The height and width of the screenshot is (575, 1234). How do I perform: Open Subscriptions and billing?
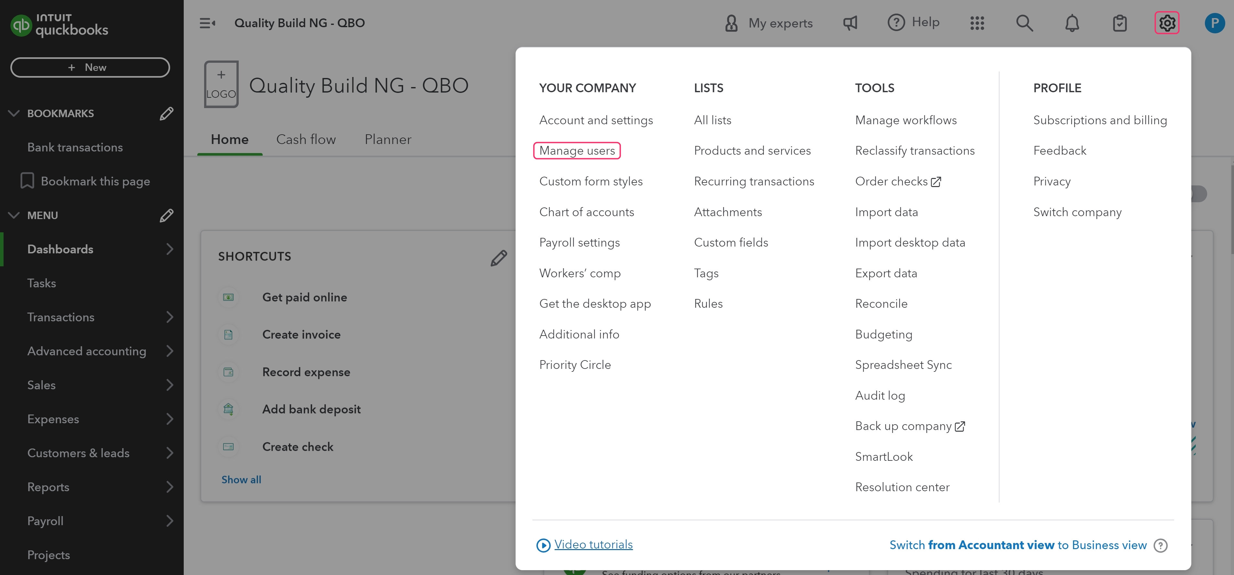(x=1100, y=120)
